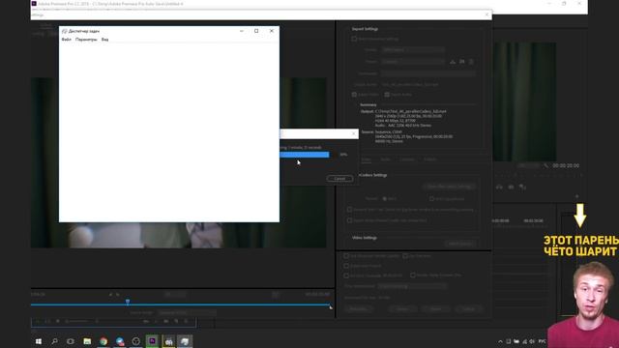Click the Match Source button in Video Settings
Image resolution: width=619 pixels, height=348 pixels.
point(460,244)
